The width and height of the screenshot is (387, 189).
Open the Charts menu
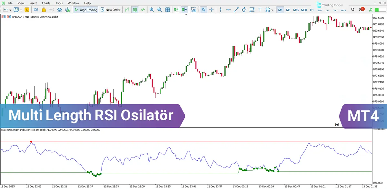point(46,3)
